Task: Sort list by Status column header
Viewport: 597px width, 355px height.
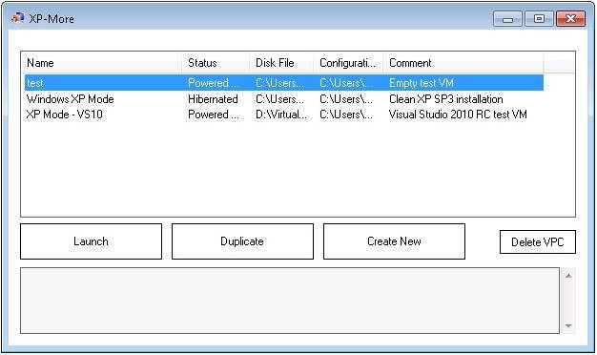Action: (x=216, y=63)
